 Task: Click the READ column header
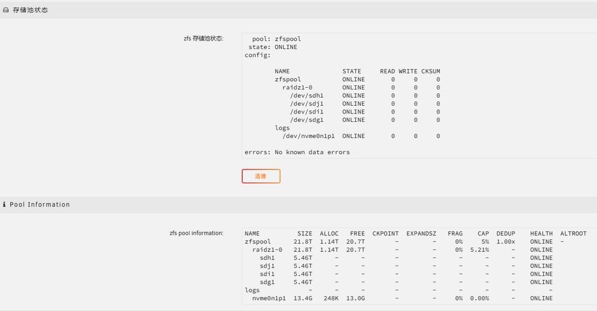click(x=387, y=71)
